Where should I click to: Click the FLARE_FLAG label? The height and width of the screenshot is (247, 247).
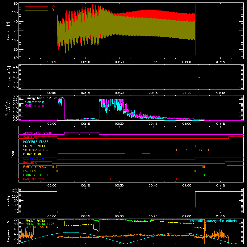[x=32, y=154]
